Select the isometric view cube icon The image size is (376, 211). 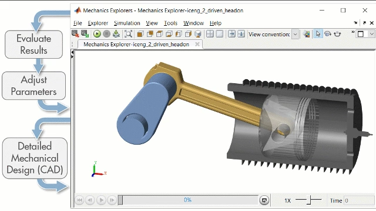pos(198,34)
